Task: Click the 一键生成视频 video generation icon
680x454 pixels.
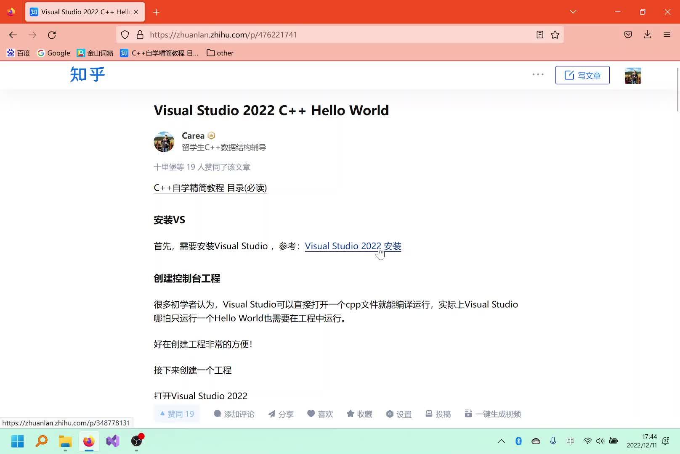Action: click(468, 414)
